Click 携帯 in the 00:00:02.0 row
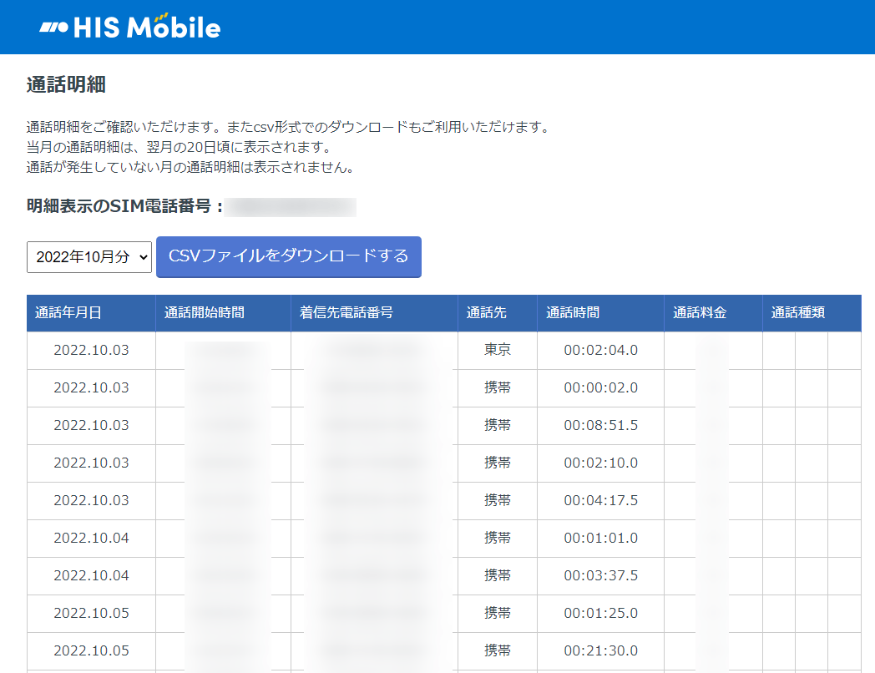This screenshot has height=673, width=875. 498,387
